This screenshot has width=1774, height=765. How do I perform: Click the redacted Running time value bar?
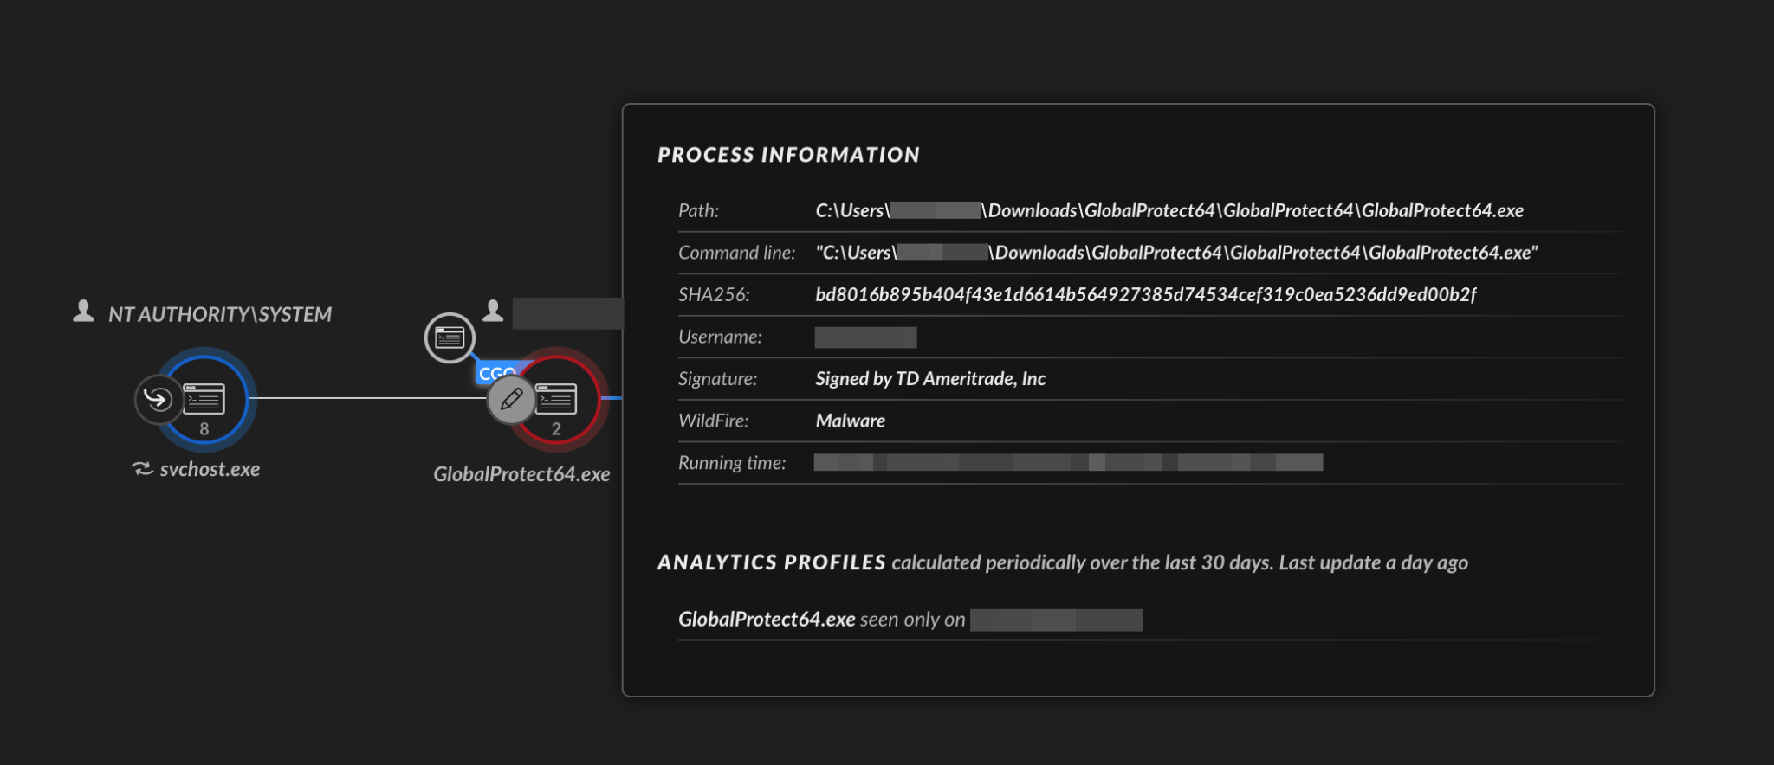pyautogui.click(x=1065, y=462)
